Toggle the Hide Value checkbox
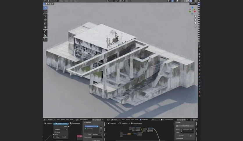243x141 pixels. (x=93, y=140)
